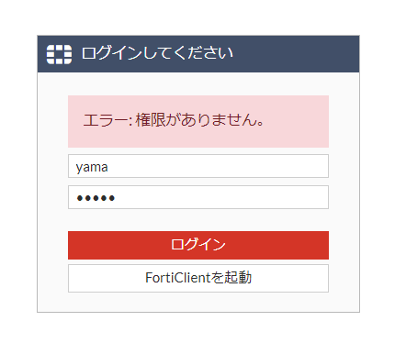The image size is (395, 343).
Task: Select the エラー: 権限がありません text
Action: [x=174, y=120]
